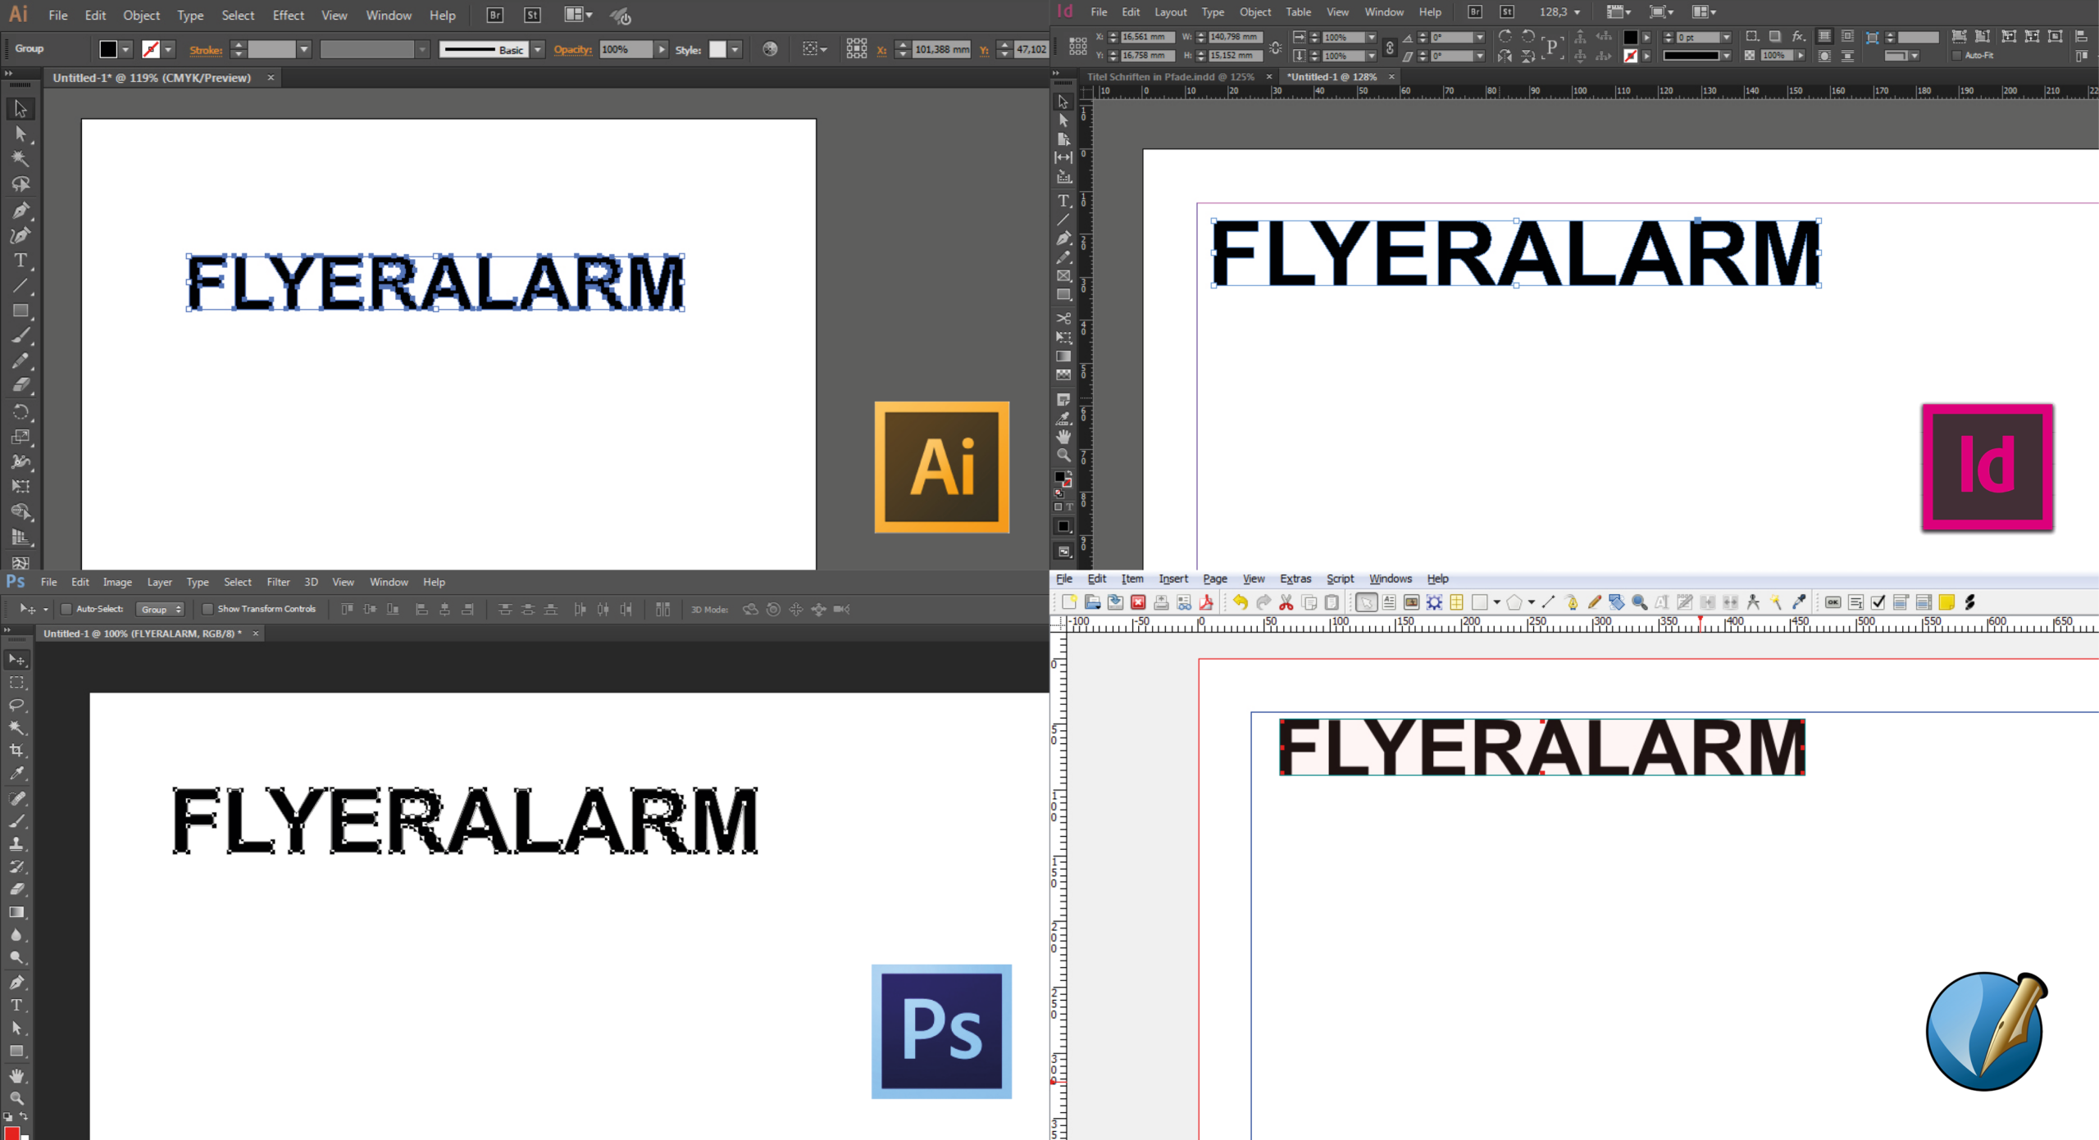This screenshot has height=1140, width=2099.
Task: Select Illustrator's Pen tool
Action: (20, 211)
